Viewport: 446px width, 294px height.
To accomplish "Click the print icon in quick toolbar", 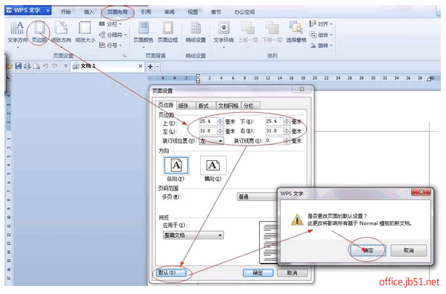I will 28,66.
